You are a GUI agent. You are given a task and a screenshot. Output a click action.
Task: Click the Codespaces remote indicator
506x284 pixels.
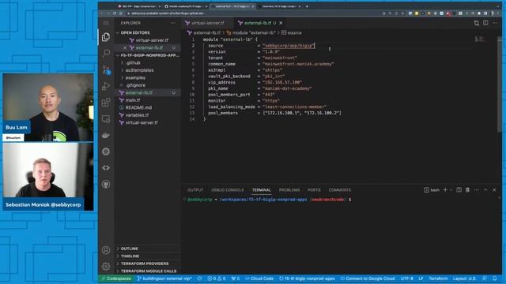pyautogui.click(x=116, y=278)
